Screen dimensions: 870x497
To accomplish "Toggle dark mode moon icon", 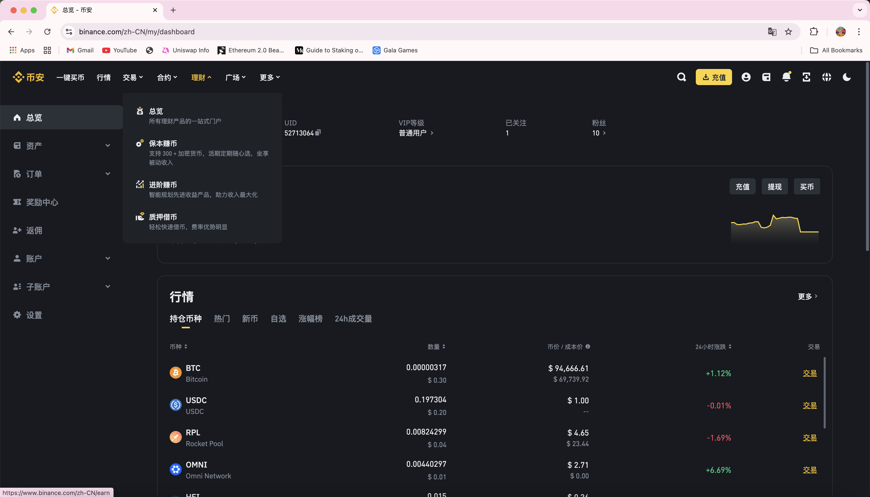I will click(x=846, y=77).
